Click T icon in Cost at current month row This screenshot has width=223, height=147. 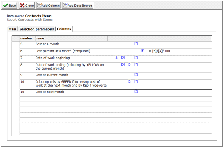pos(136,74)
